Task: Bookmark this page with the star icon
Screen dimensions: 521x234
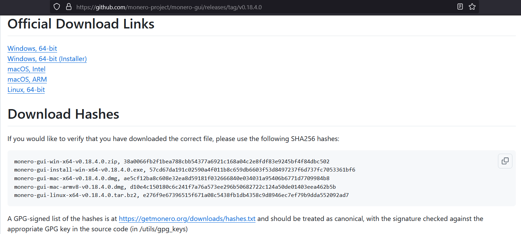Action: pos(472,7)
